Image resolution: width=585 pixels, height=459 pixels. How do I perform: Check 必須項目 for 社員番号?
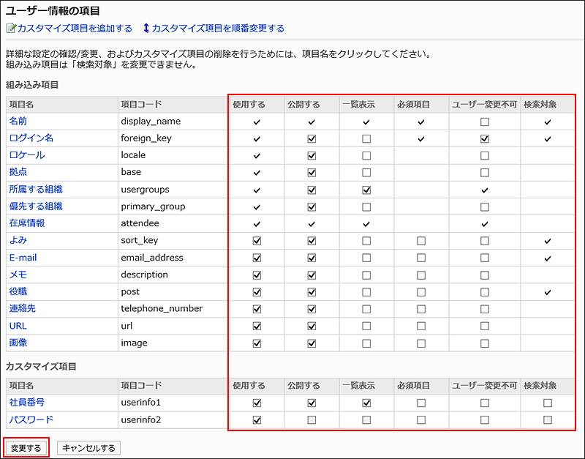[x=421, y=403]
